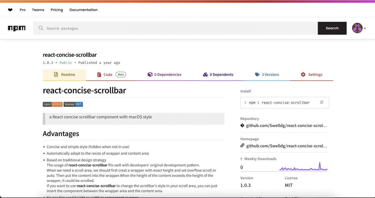Click the Dependencies cube icon

point(150,74)
